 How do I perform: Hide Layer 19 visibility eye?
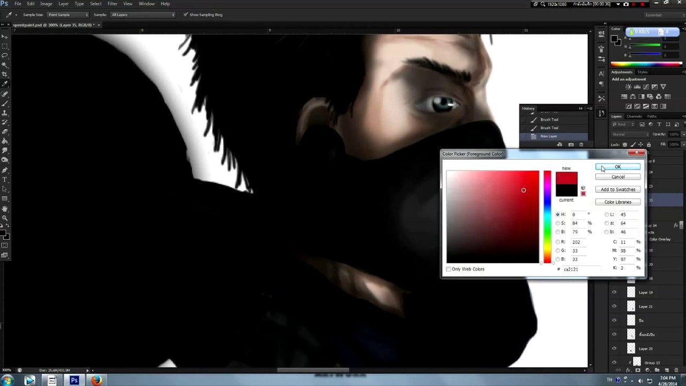point(614,292)
